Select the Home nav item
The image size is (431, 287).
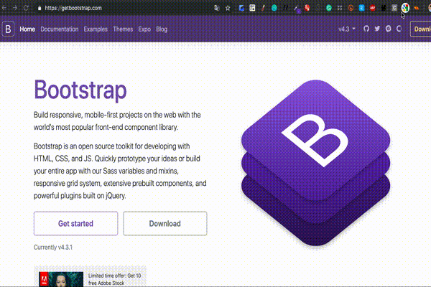point(27,29)
